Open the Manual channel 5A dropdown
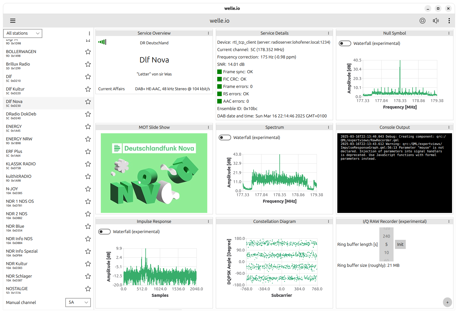 [x=78, y=303]
